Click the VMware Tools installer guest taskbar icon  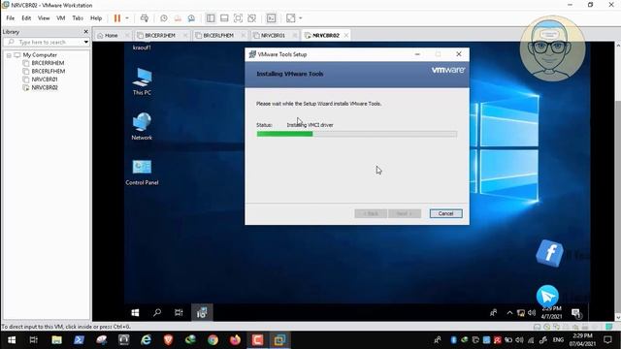tap(202, 312)
